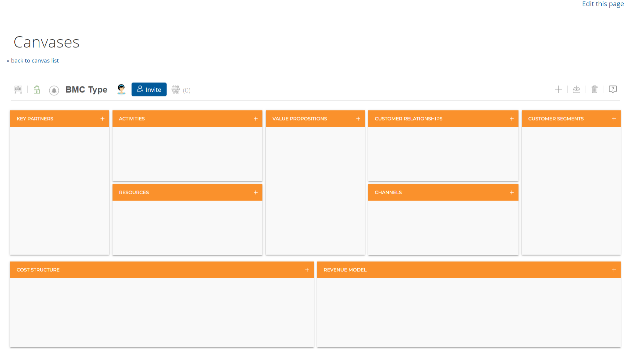Viewport: 631px width, 357px height.
Task: Add an item to Customer Relationships
Action: click(511, 118)
